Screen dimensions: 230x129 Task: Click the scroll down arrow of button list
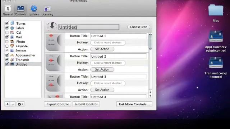pyautogui.click(x=150, y=96)
